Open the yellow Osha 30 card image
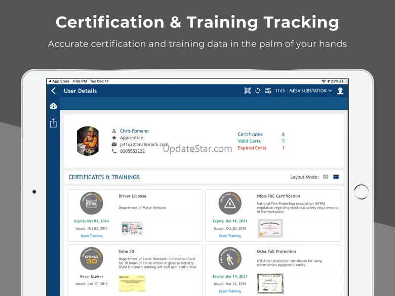The image size is (395, 296). tap(132, 283)
